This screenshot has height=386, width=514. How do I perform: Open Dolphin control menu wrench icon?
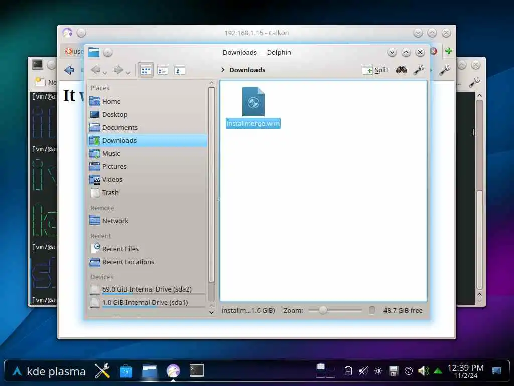419,70
